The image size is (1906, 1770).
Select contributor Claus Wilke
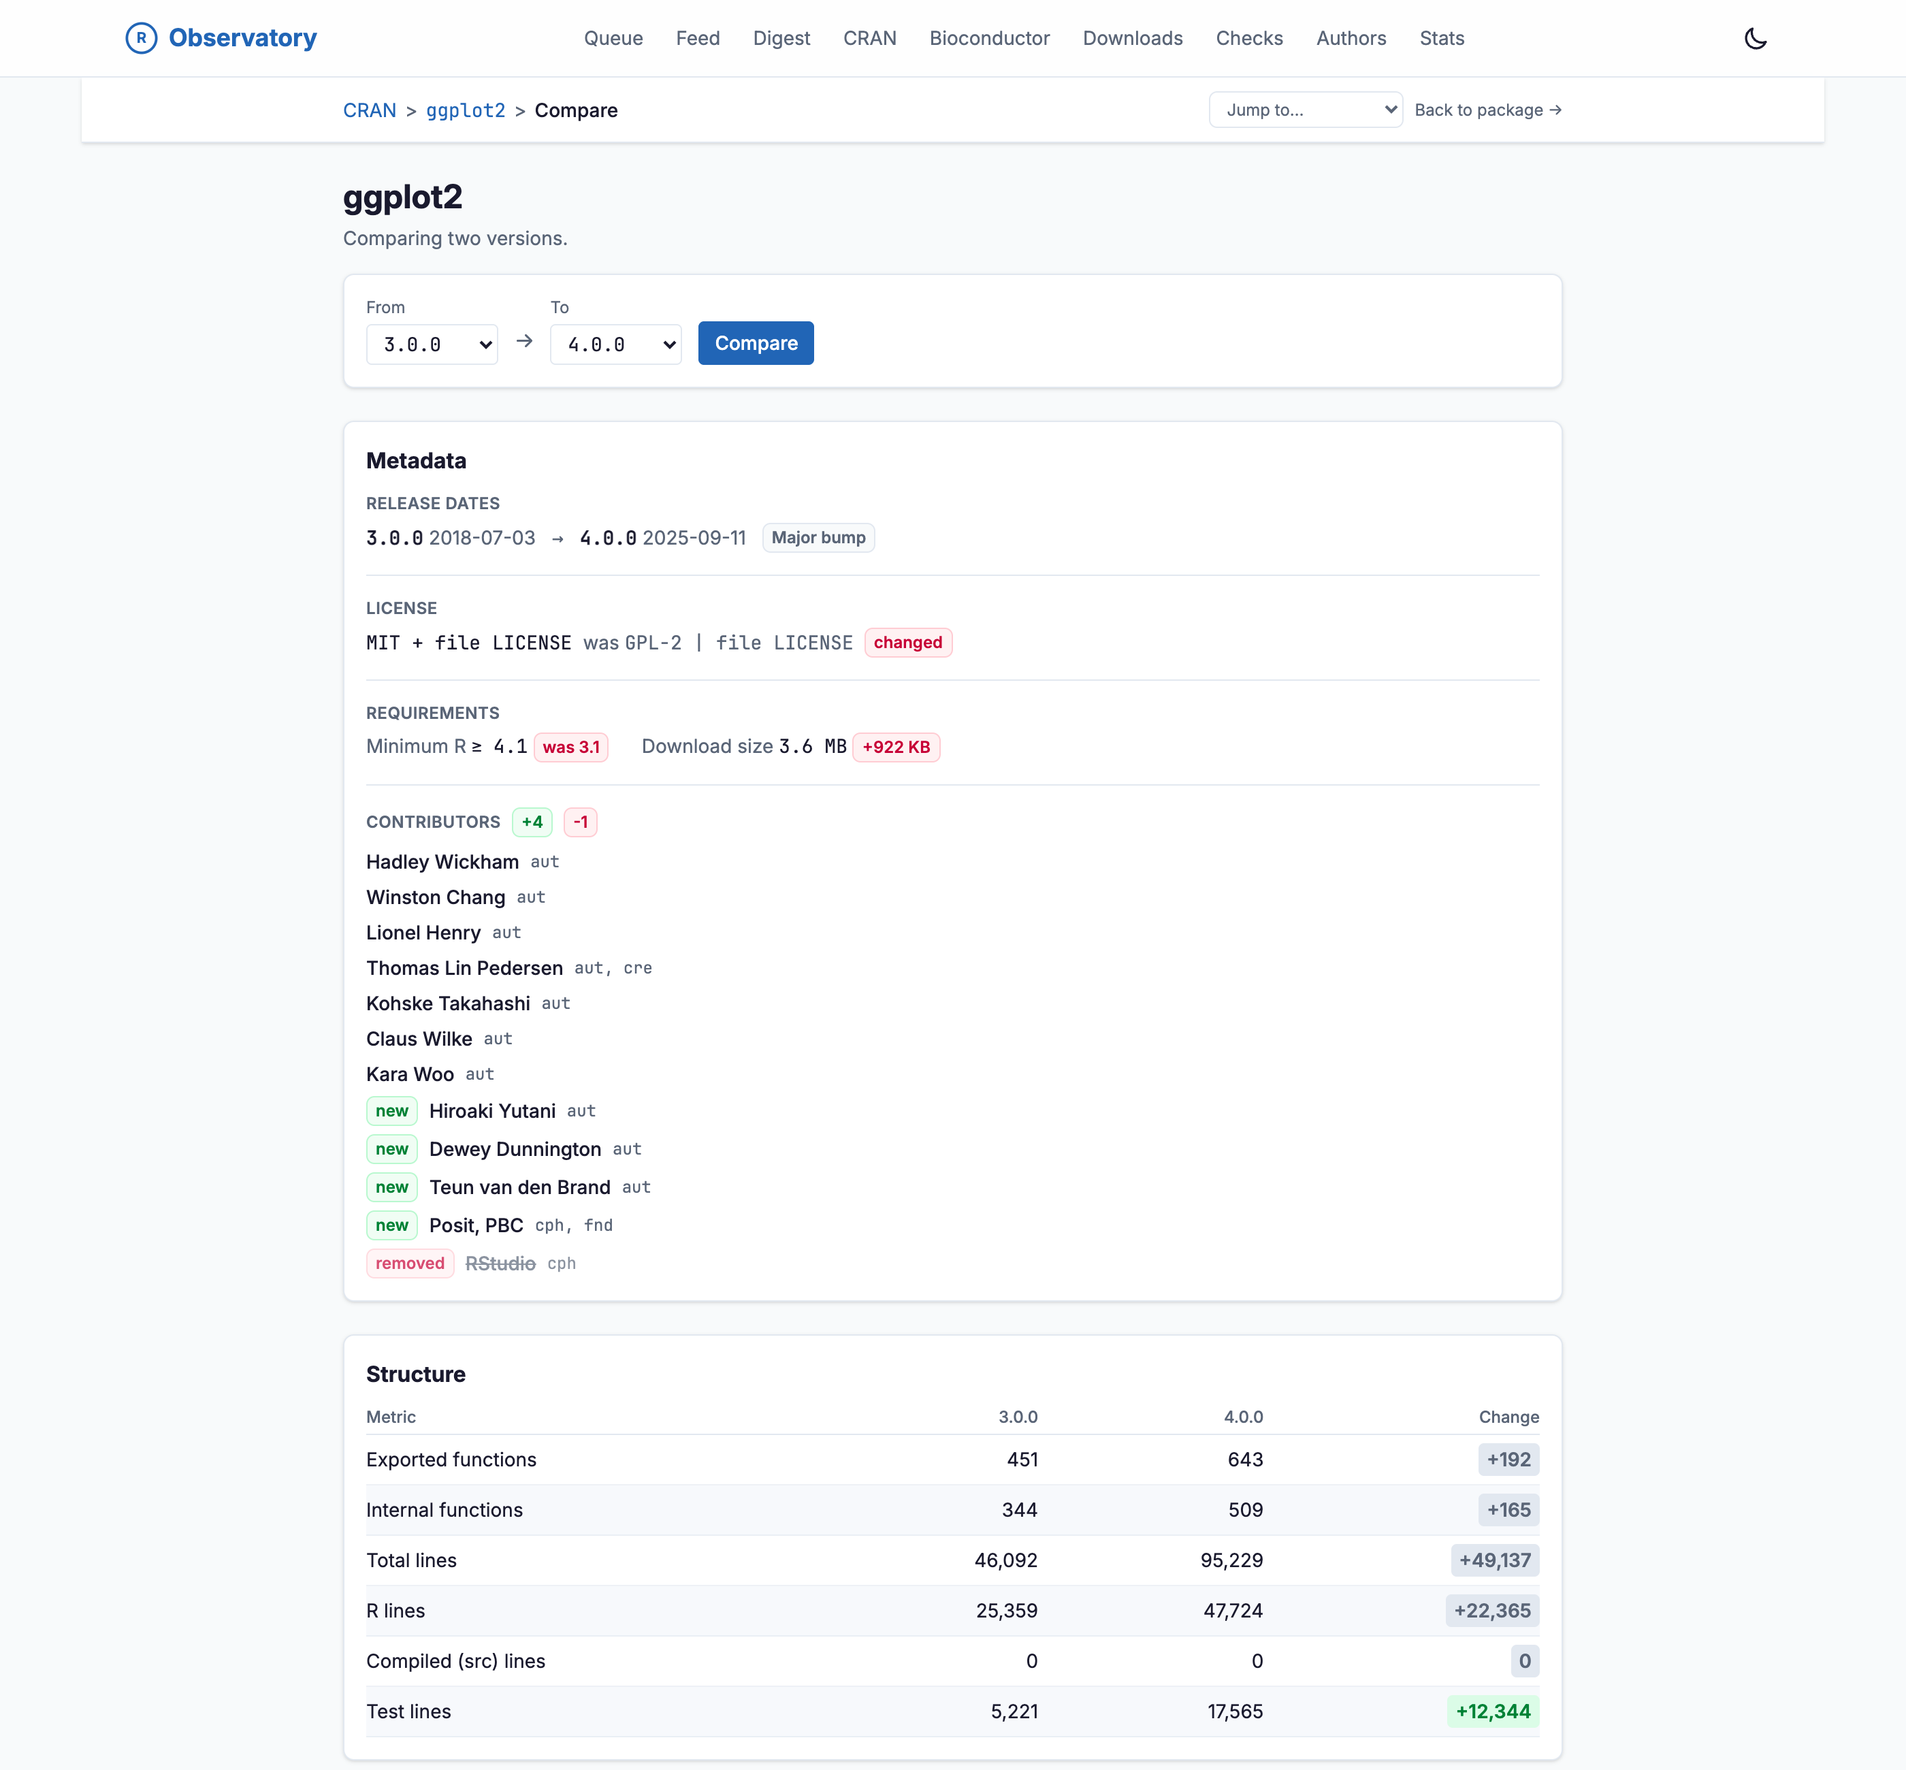(x=419, y=1040)
